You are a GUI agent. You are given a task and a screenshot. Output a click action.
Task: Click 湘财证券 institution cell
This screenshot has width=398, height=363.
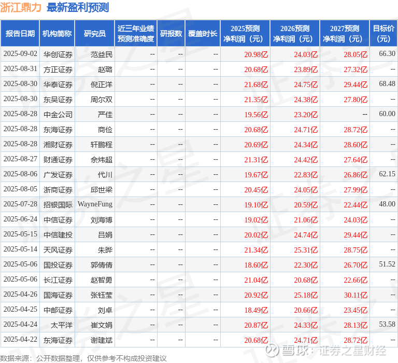58,145
